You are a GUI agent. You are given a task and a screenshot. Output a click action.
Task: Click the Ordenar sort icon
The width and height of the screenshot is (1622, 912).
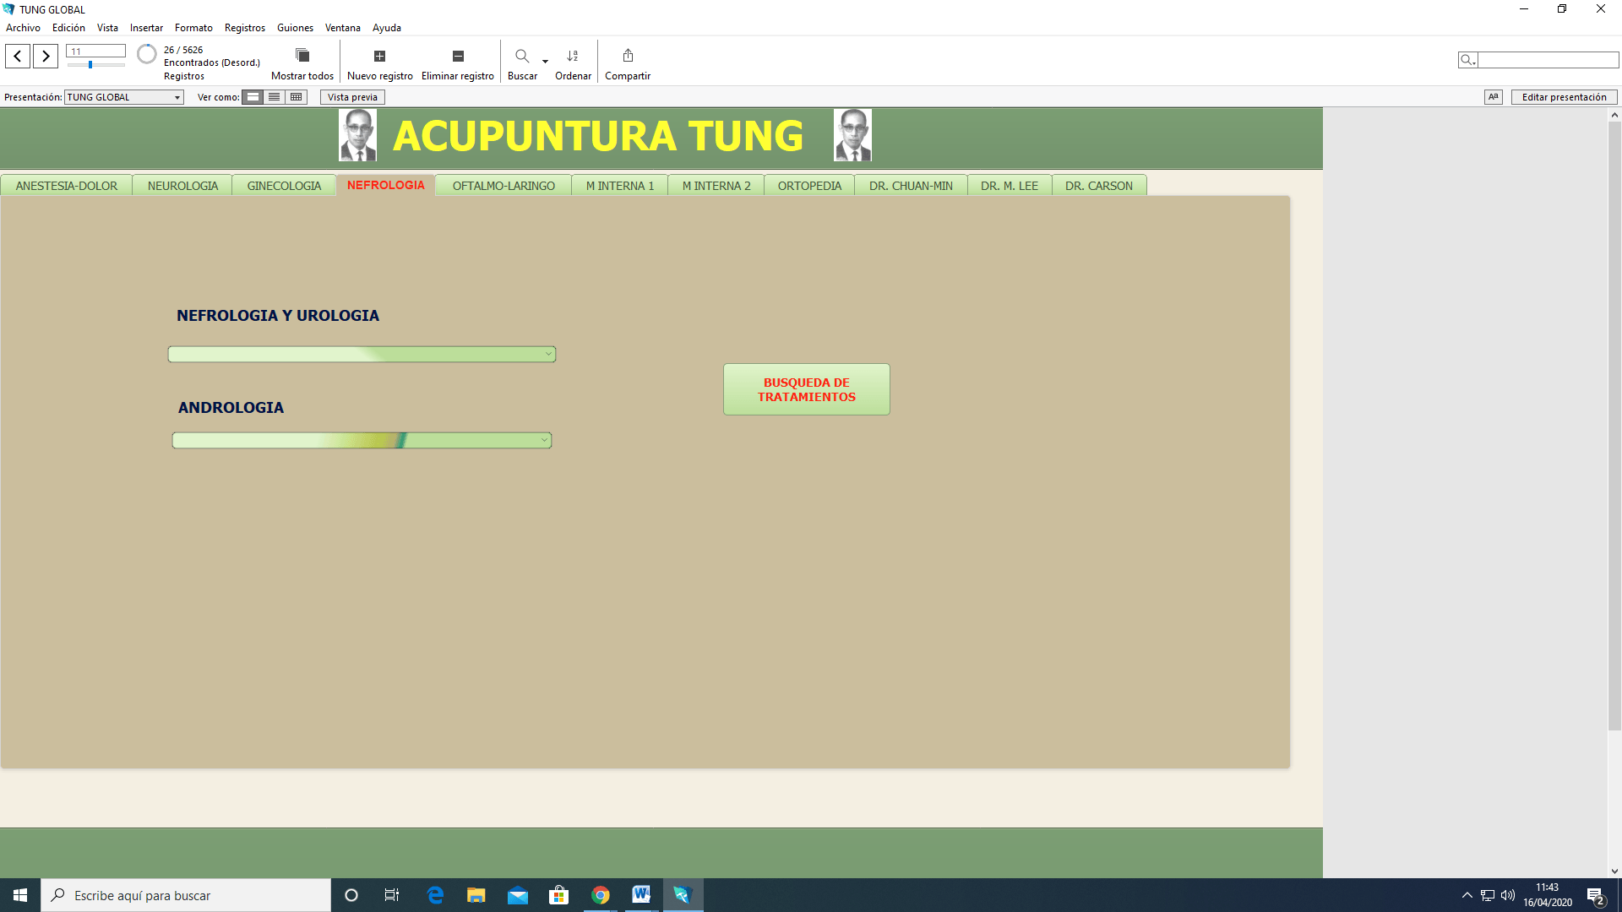pyautogui.click(x=573, y=56)
